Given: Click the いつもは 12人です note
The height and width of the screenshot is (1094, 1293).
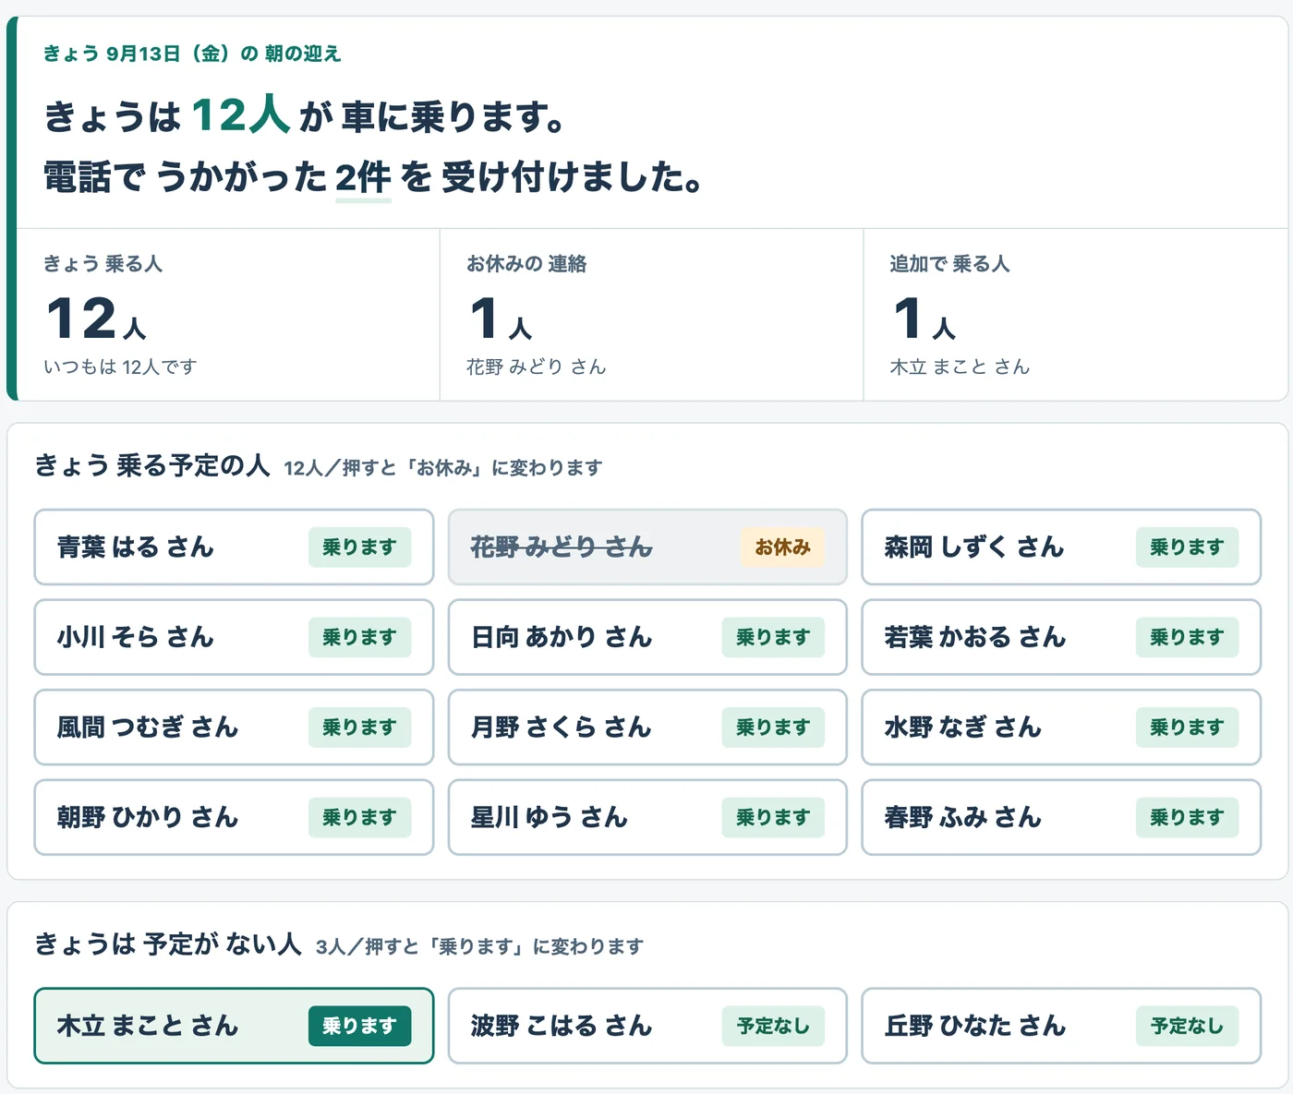Looking at the screenshot, I should tap(120, 367).
